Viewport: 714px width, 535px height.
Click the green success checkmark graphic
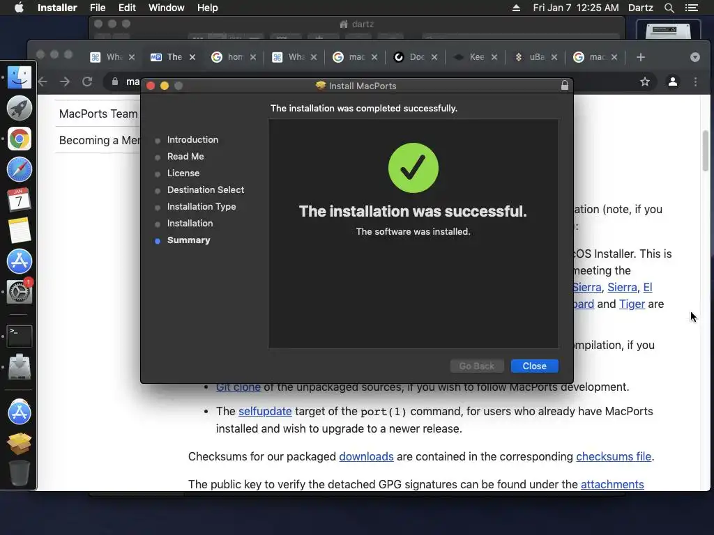[x=413, y=168]
